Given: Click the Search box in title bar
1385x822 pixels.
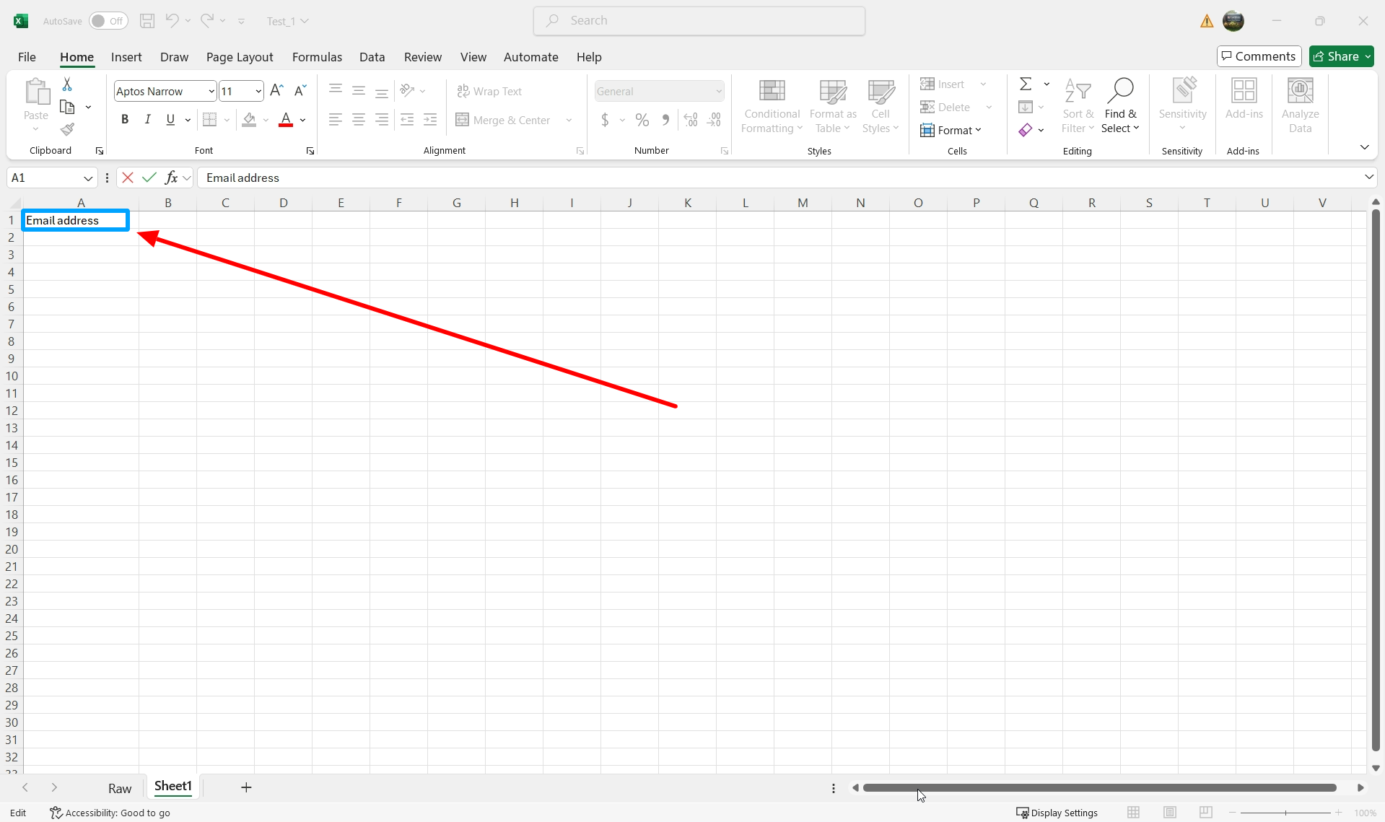Looking at the screenshot, I should 699,21.
